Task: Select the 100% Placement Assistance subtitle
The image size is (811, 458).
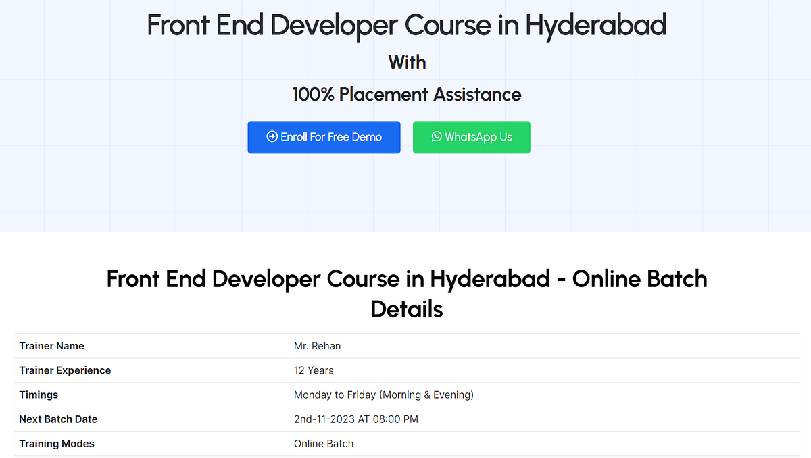Action: tap(406, 95)
